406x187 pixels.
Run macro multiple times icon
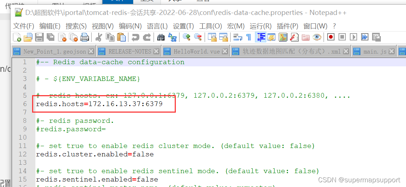pyautogui.click(x=365, y=37)
